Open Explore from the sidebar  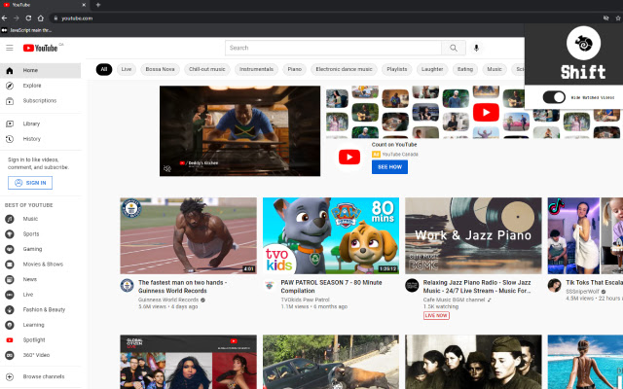pyautogui.click(x=41, y=86)
